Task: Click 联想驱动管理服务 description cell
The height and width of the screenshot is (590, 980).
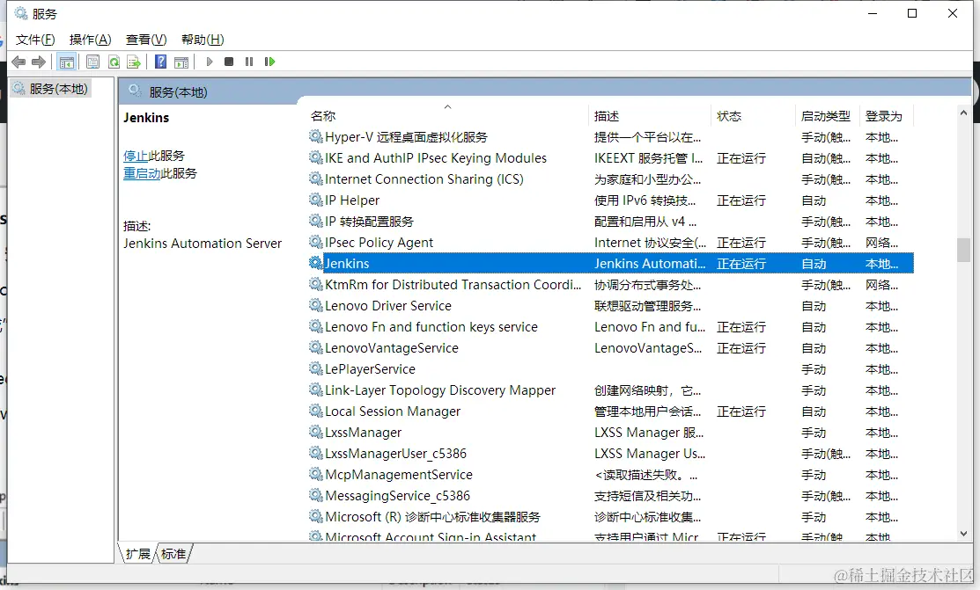Action: (647, 306)
